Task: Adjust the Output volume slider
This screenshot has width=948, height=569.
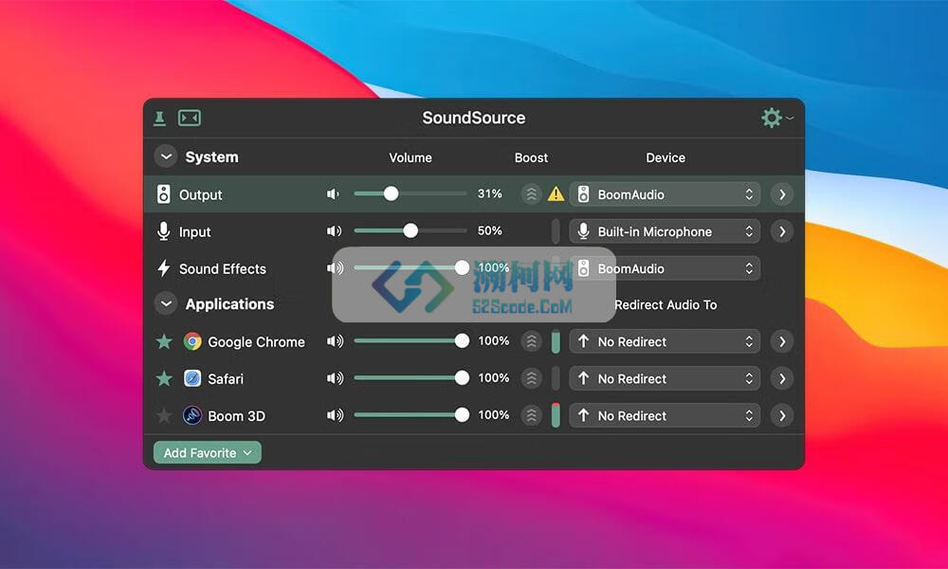Action: (410, 193)
